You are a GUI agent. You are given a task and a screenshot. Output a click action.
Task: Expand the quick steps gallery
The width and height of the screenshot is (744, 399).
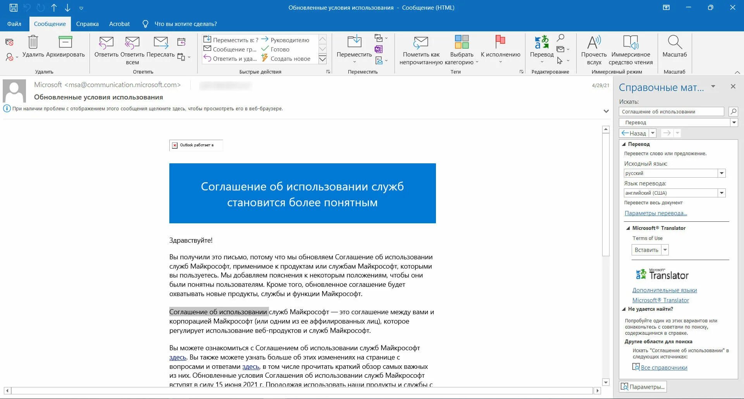[x=322, y=59]
